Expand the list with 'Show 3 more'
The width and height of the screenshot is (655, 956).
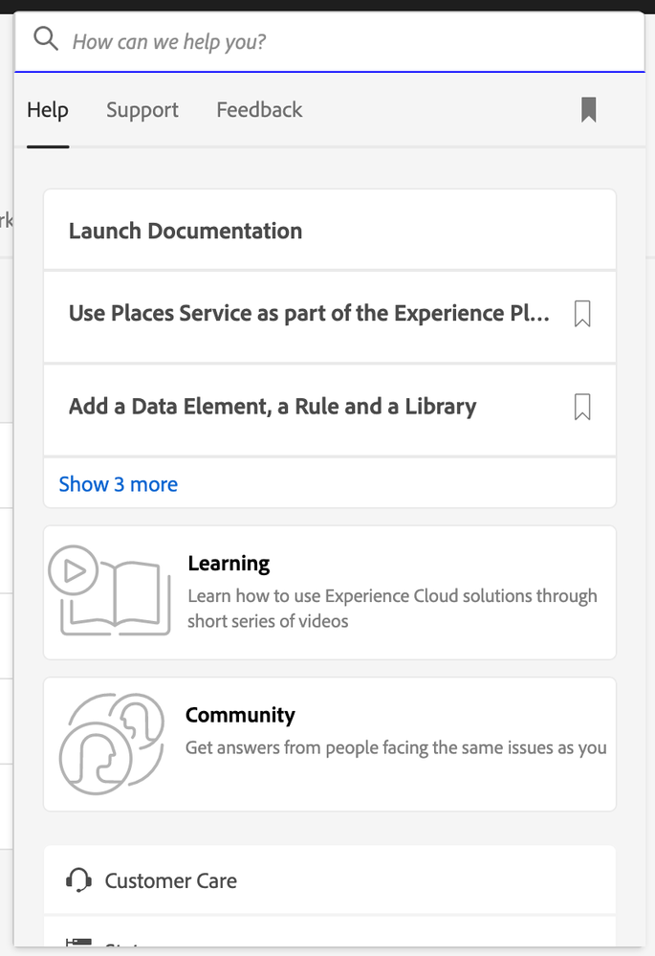click(x=119, y=484)
